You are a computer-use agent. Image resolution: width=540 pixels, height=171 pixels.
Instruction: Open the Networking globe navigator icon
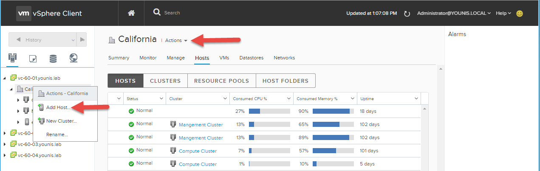pos(73,58)
